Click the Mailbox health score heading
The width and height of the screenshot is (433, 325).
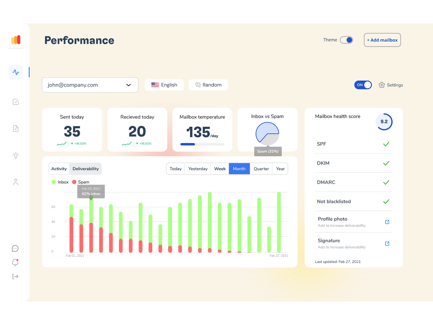337,116
